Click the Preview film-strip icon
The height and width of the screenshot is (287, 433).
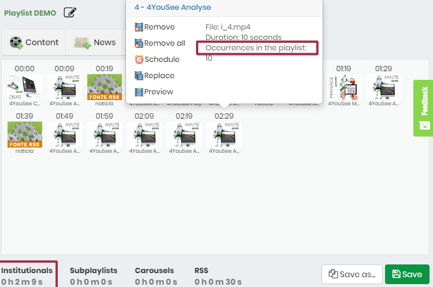pos(139,92)
